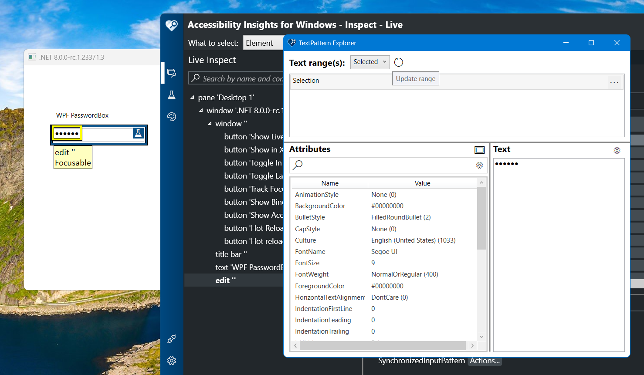Open Actions for SynchronizedInputPattern

click(485, 361)
